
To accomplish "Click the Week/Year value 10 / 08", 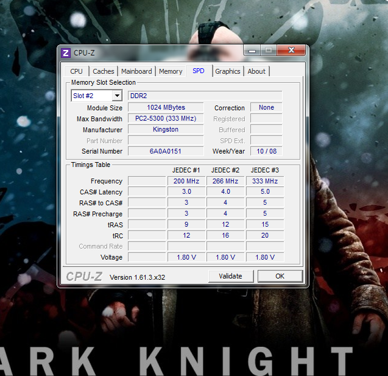I will [x=266, y=151].
